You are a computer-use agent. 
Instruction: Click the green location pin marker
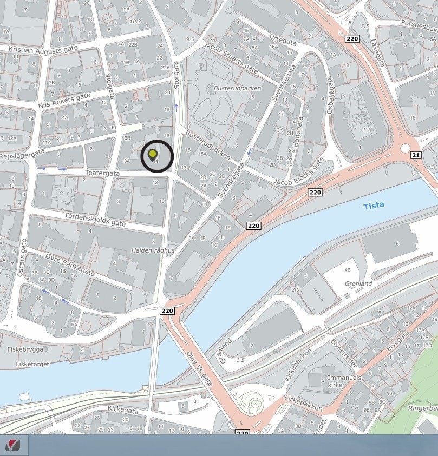tap(153, 155)
